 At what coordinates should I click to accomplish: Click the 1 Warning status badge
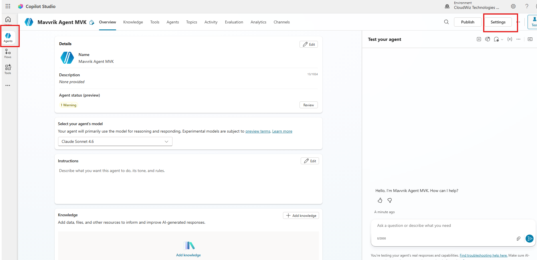coord(69,105)
